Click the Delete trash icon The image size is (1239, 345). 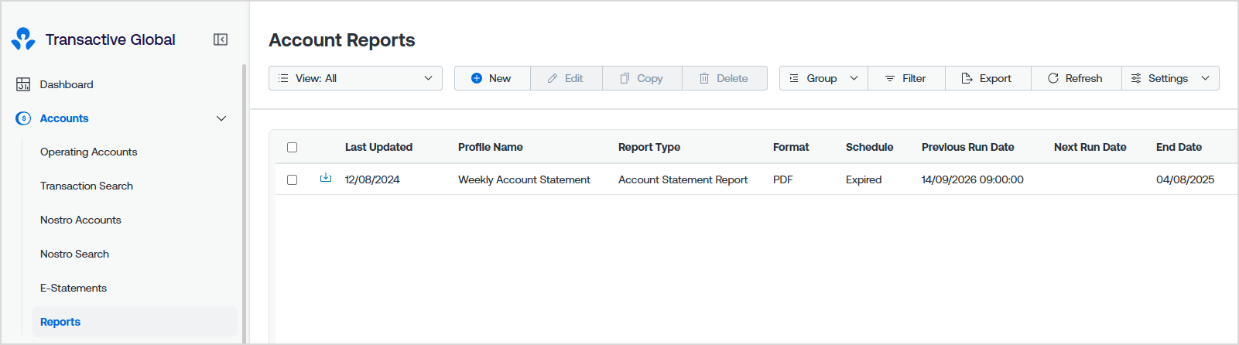(704, 78)
